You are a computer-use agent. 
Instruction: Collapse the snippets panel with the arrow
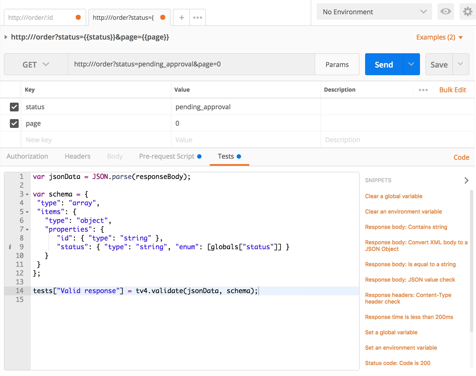tap(466, 180)
